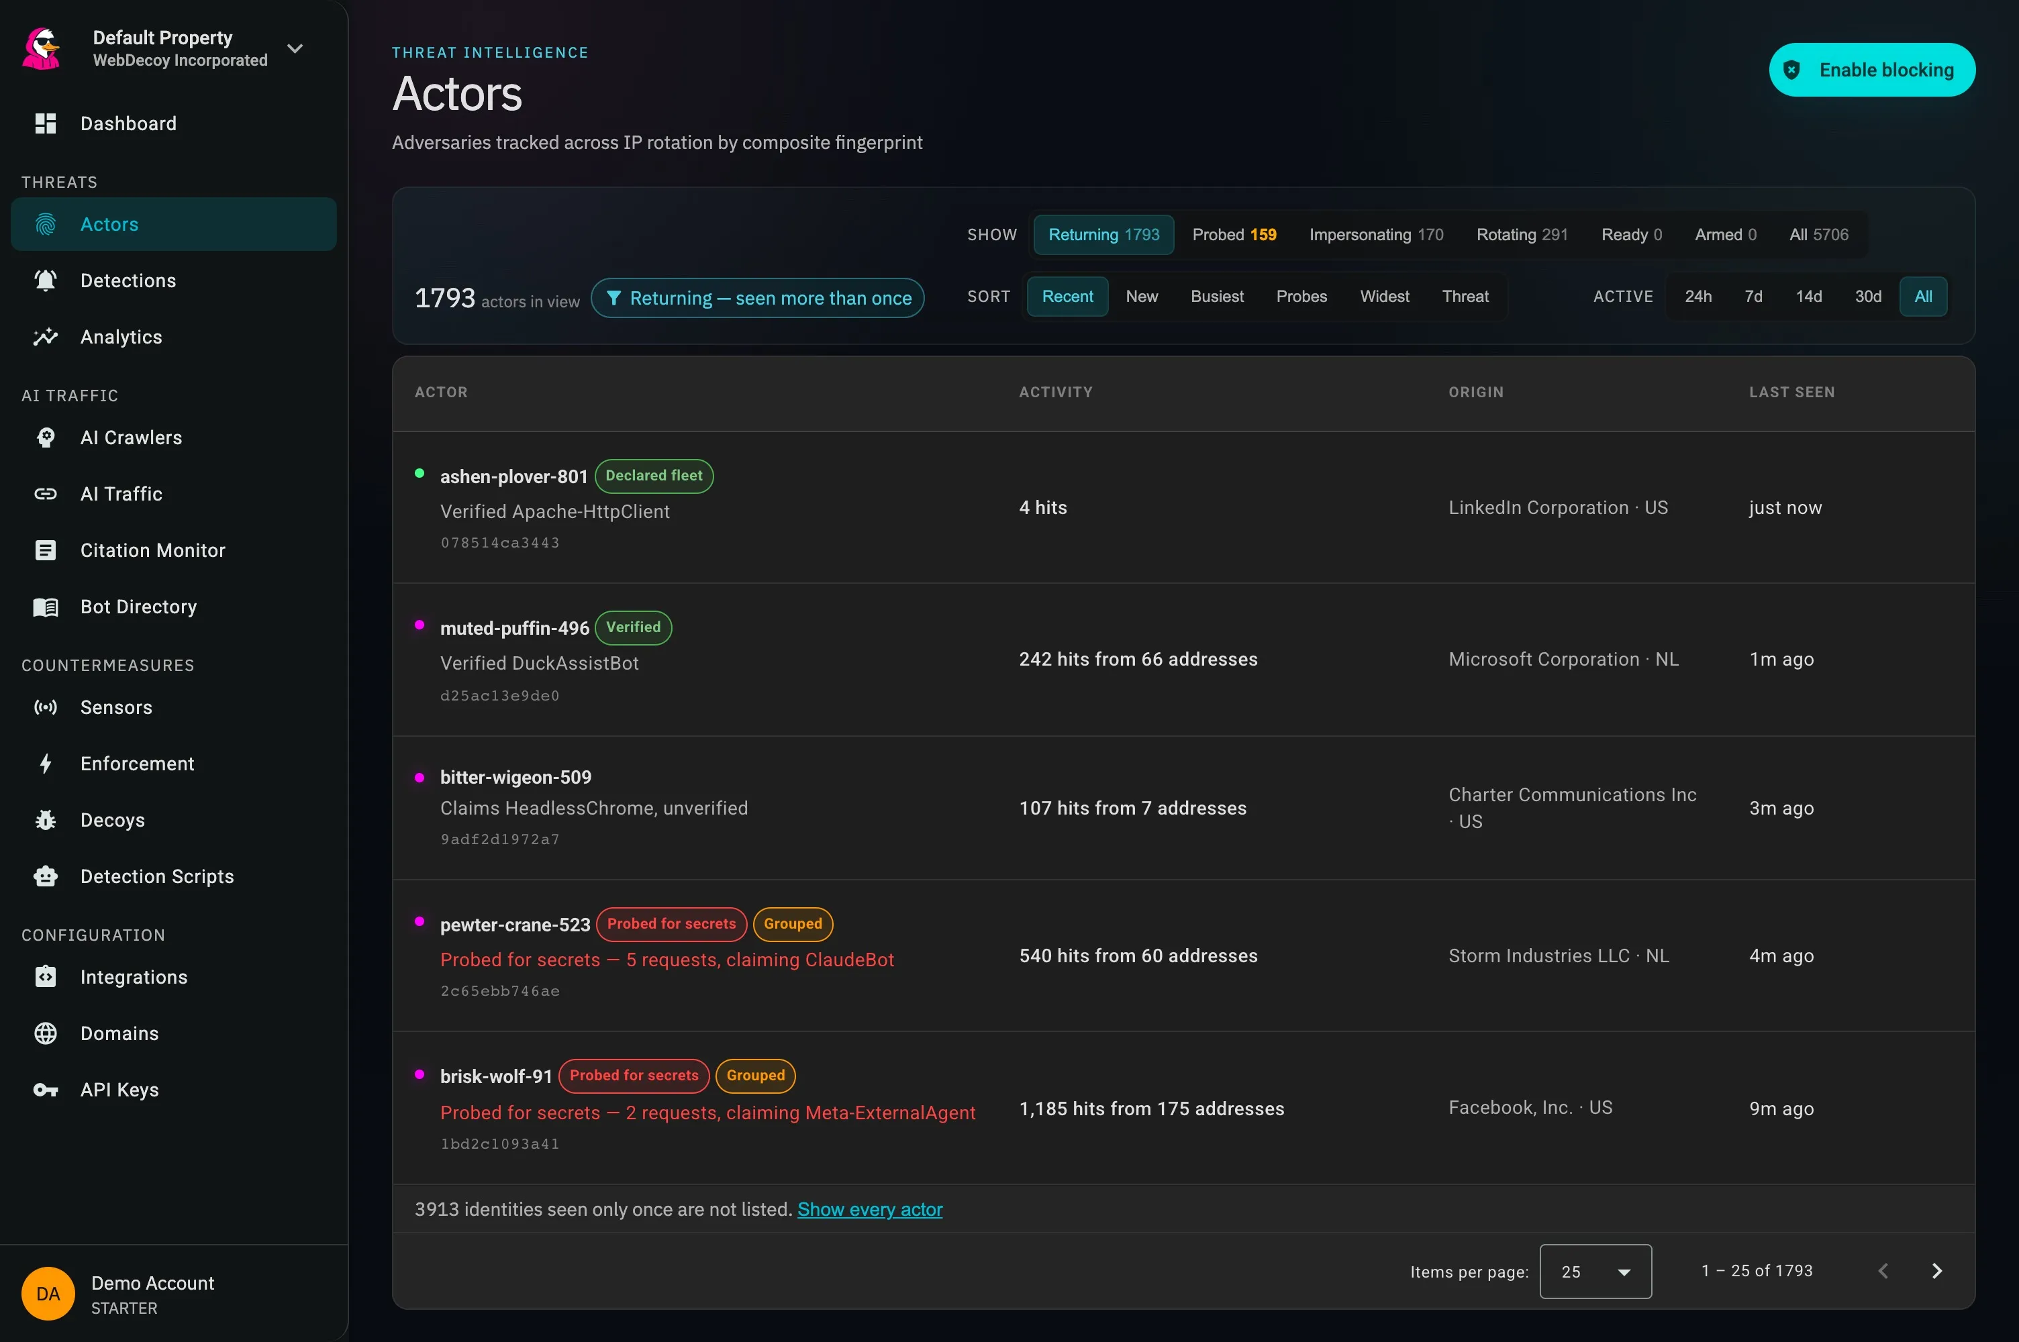Show Returning 1793 actors
This screenshot has height=1342, width=2019.
point(1103,234)
